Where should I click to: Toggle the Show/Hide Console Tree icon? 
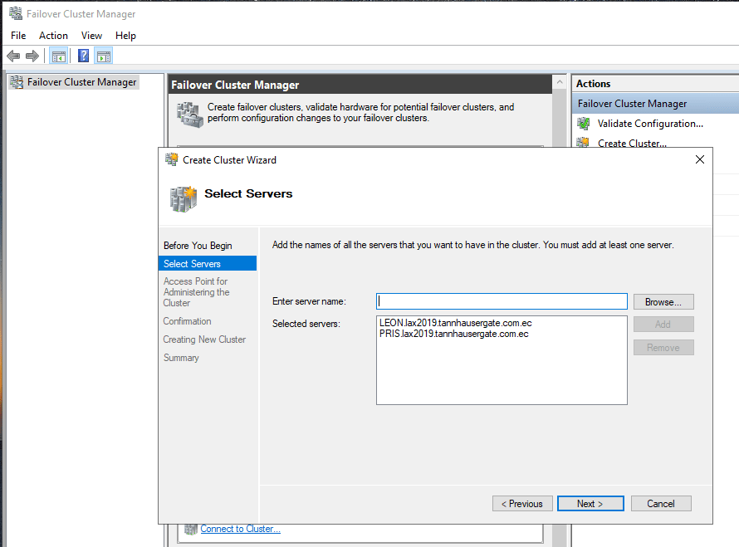pyautogui.click(x=58, y=56)
